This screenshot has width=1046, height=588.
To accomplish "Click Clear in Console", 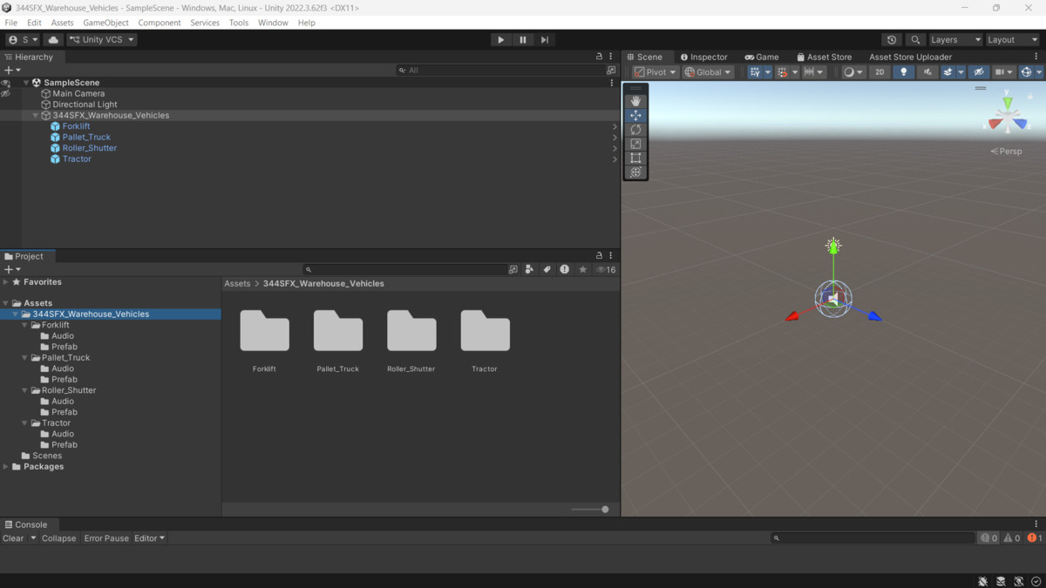I will click(13, 538).
